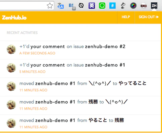The image size is (162, 133).
Task: Click the '5 MINUTES AGO' timestamp
Action: pyautogui.click(x=33, y=72)
